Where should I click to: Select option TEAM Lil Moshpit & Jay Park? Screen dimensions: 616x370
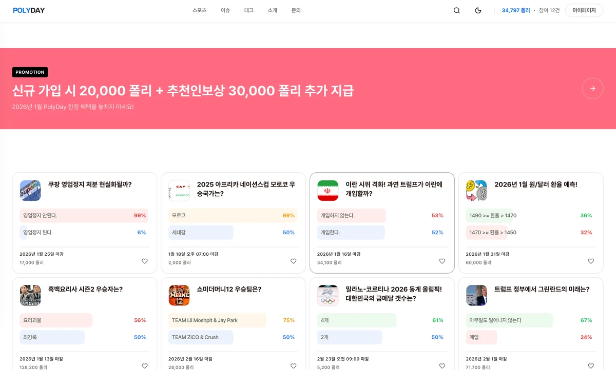(233, 320)
